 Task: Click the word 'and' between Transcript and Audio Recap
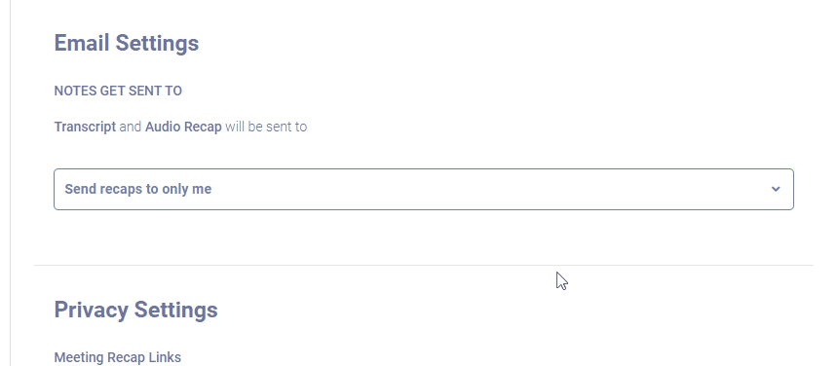coord(131,127)
